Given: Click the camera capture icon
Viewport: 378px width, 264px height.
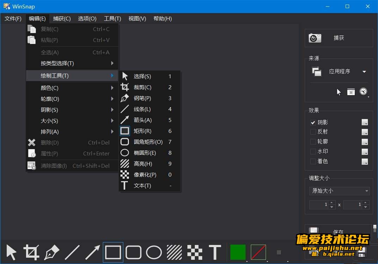Looking at the screenshot, I should [315, 38].
